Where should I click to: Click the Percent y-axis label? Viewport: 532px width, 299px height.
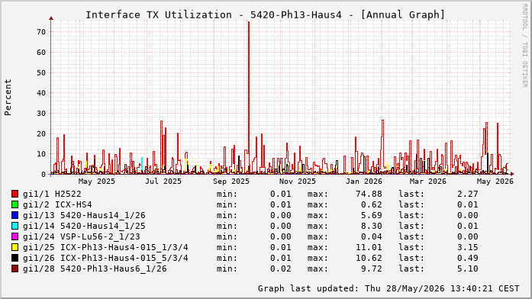coord(8,98)
